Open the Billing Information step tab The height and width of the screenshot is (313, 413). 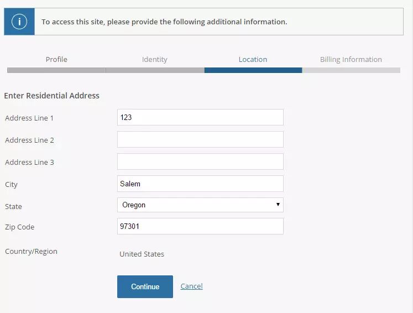click(351, 59)
